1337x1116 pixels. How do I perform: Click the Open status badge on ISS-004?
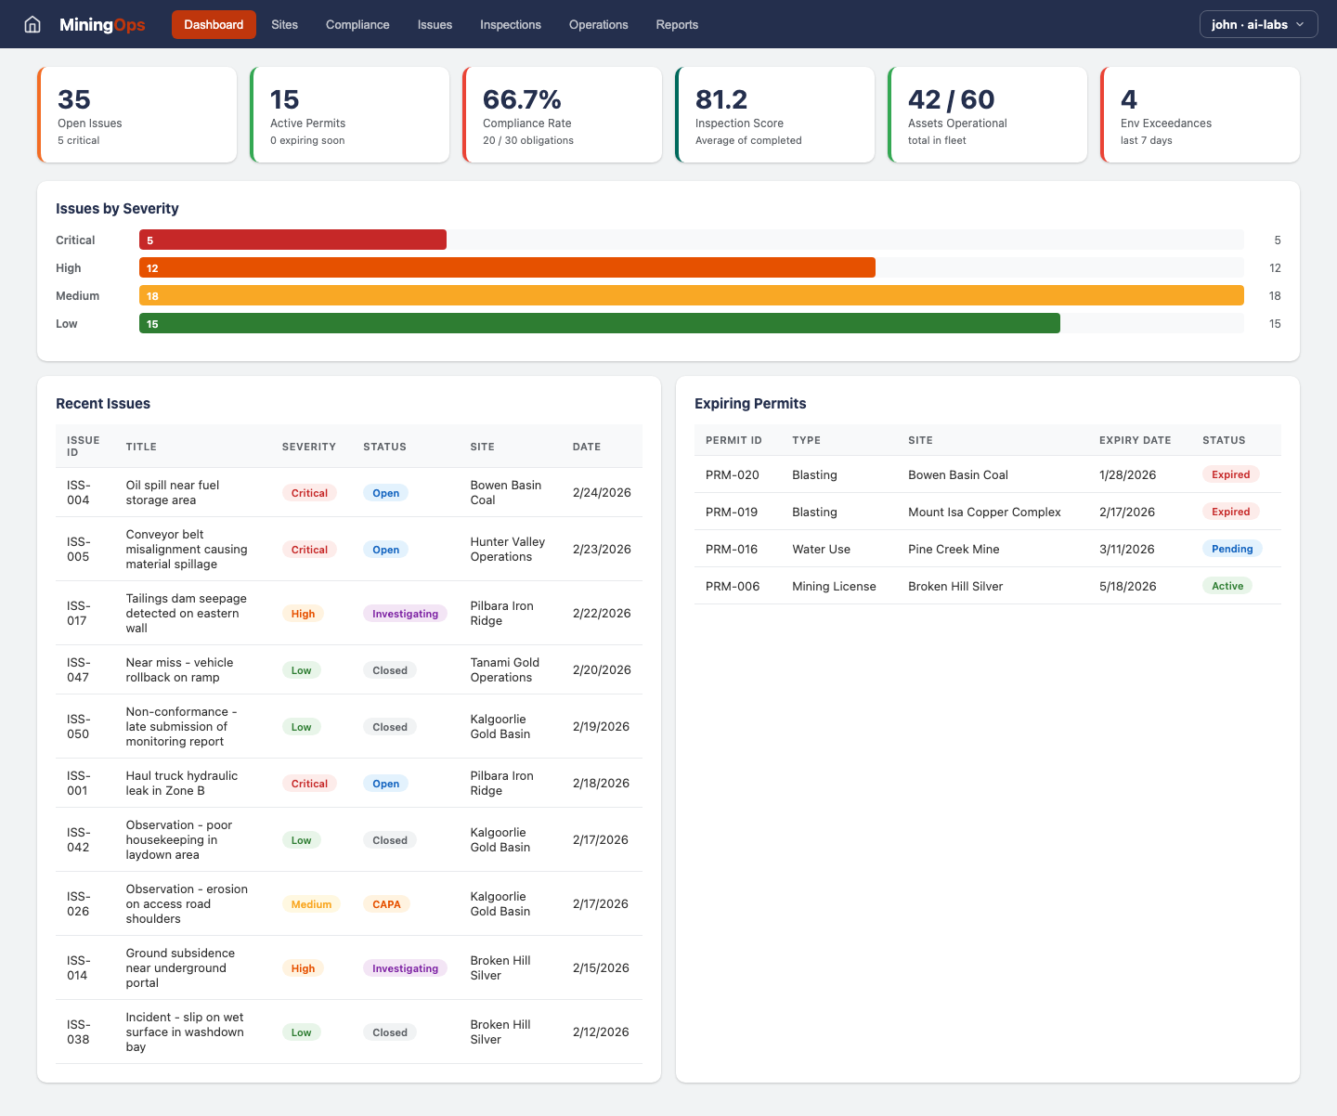tap(385, 492)
